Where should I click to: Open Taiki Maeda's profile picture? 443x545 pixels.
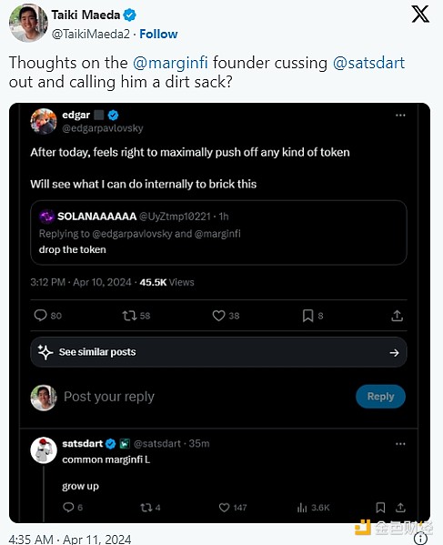[28, 24]
